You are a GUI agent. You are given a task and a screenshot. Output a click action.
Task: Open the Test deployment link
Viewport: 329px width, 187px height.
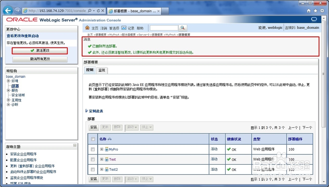113,159
